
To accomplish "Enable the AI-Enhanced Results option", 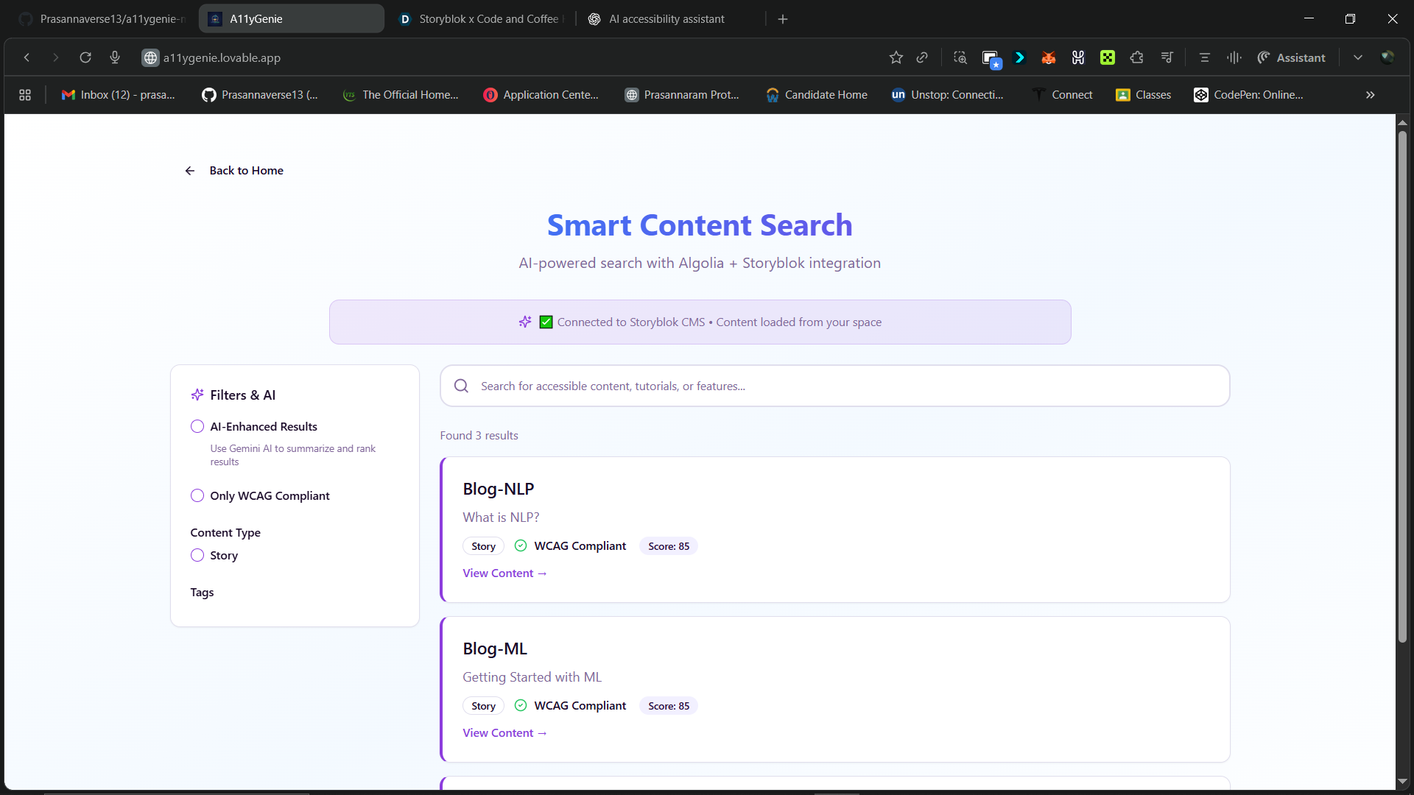I will click(197, 426).
